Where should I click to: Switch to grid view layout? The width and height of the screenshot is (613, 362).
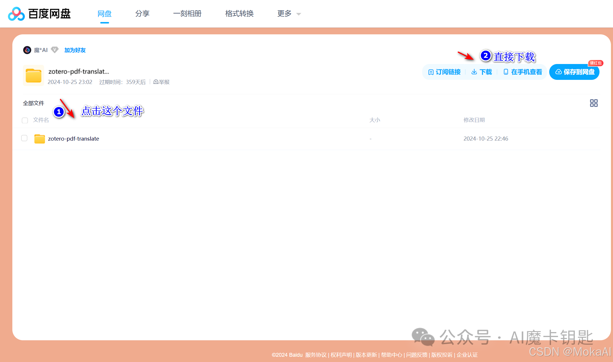tap(594, 103)
